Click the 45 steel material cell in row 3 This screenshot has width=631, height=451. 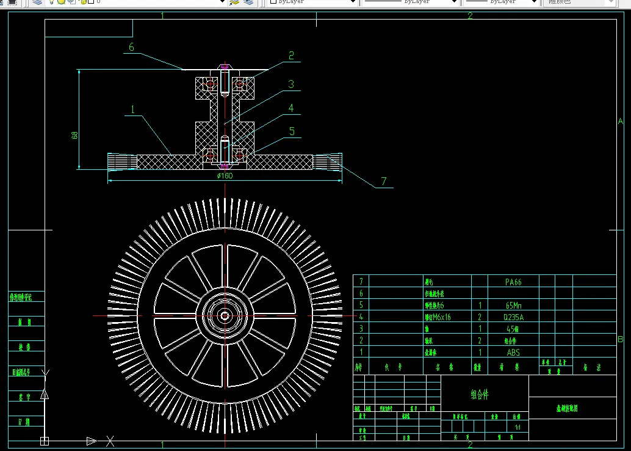(x=512, y=329)
